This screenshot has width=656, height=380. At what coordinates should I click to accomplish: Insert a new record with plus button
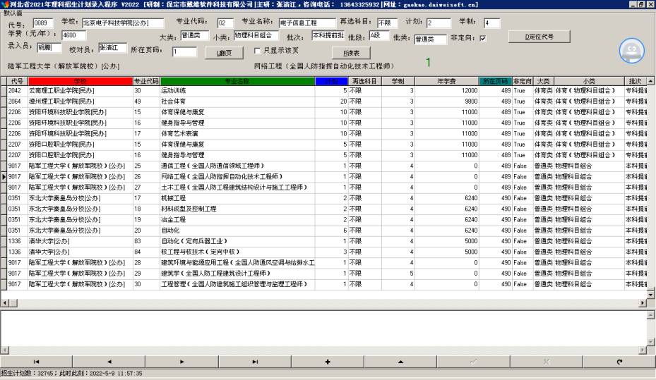328,362
